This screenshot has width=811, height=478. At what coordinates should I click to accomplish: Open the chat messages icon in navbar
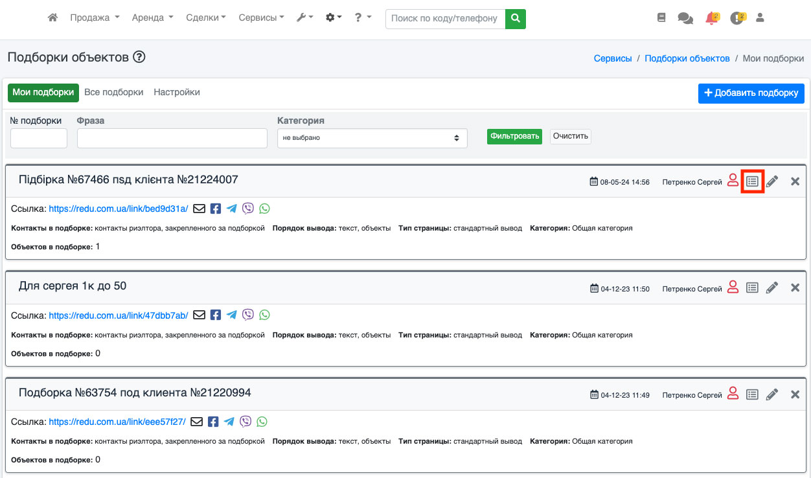click(685, 18)
